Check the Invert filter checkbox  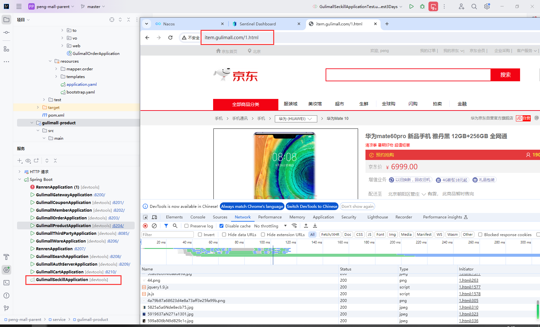200,234
